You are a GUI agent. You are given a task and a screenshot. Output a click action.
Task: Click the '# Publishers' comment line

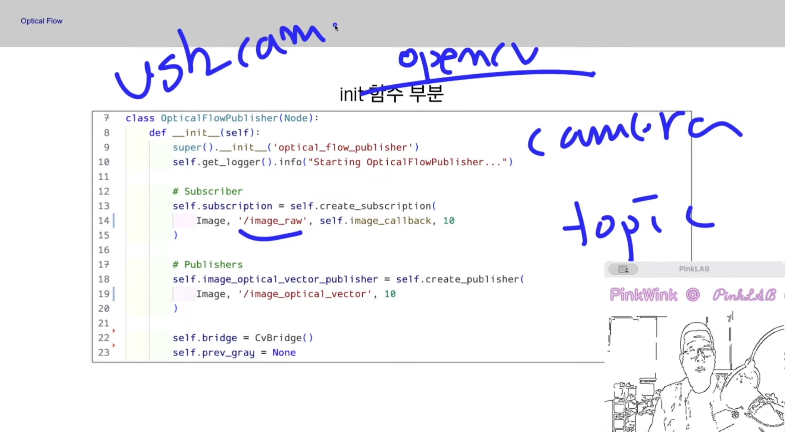[208, 265]
